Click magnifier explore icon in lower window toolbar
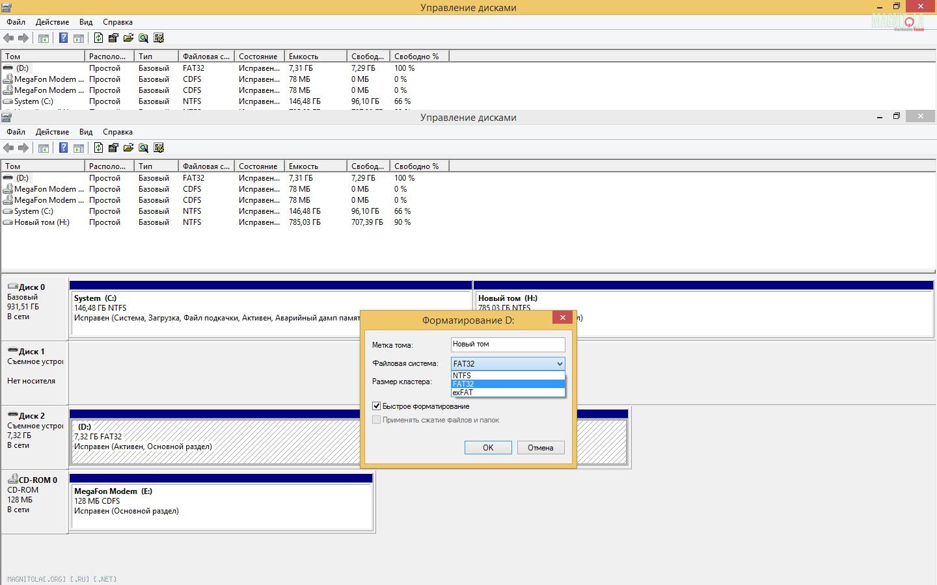This screenshot has height=585, width=937. coord(143,148)
